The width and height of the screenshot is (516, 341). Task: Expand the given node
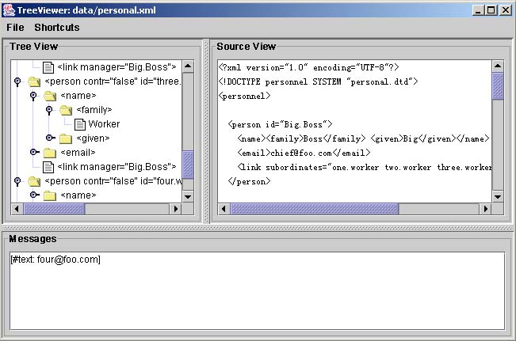[51, 138]
